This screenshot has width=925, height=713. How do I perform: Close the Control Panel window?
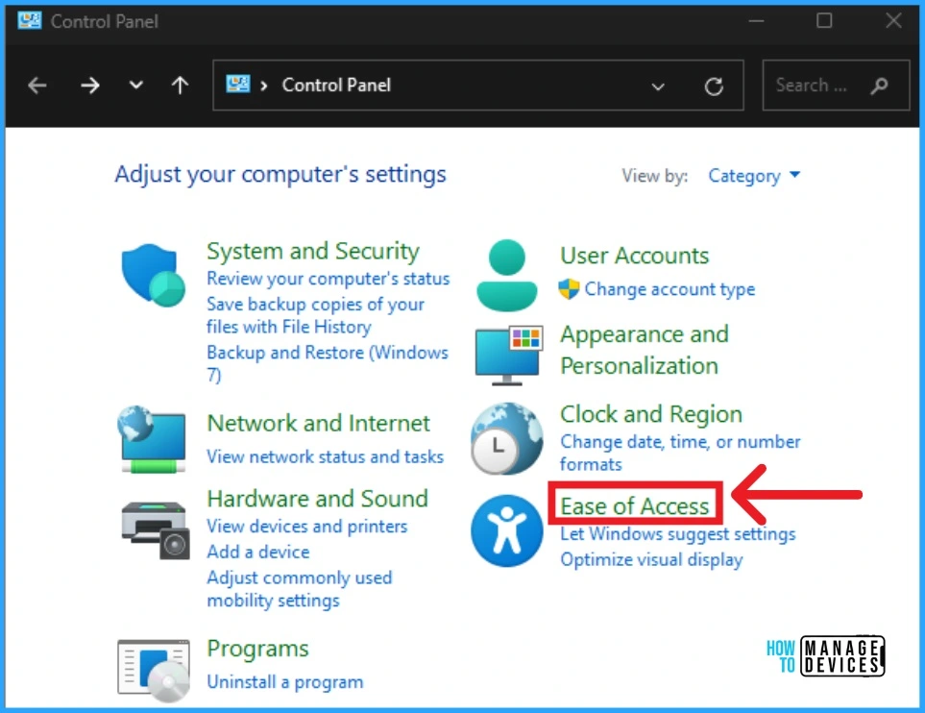(893, 20)
